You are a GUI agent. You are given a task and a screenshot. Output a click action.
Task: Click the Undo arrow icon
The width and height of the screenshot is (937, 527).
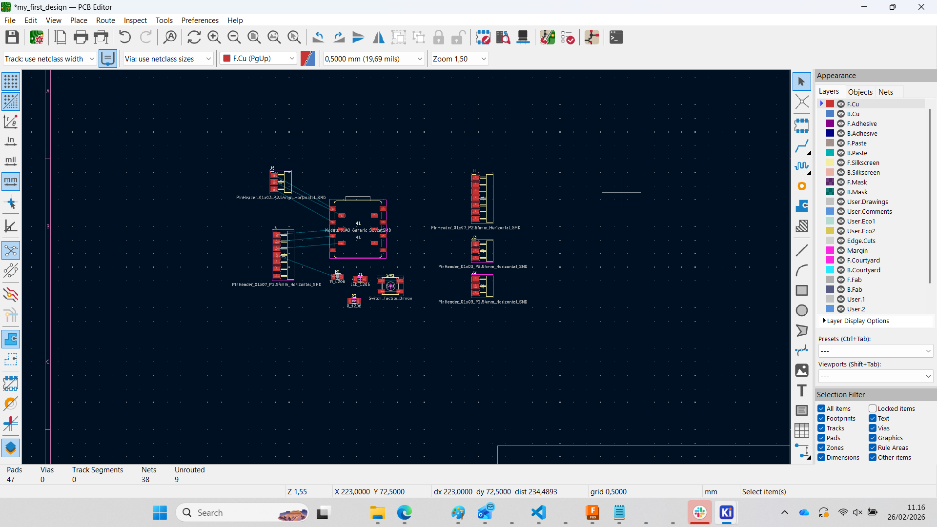(125, 38)
